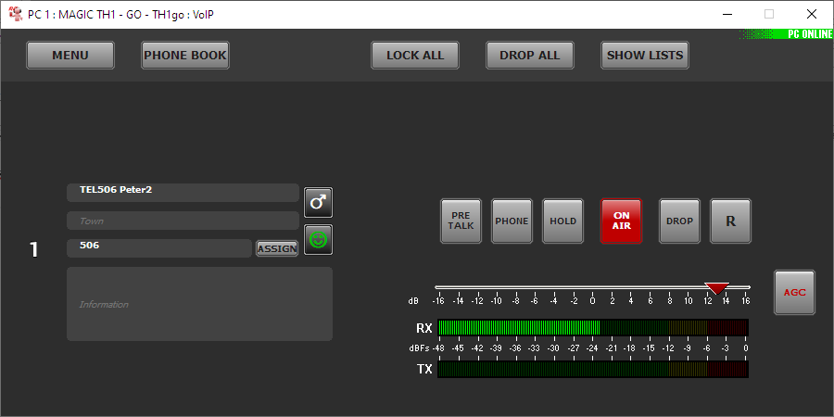This screenshot has height=417, width=834.
Task: Route call to PHONE handset
Action: (512, 221)
